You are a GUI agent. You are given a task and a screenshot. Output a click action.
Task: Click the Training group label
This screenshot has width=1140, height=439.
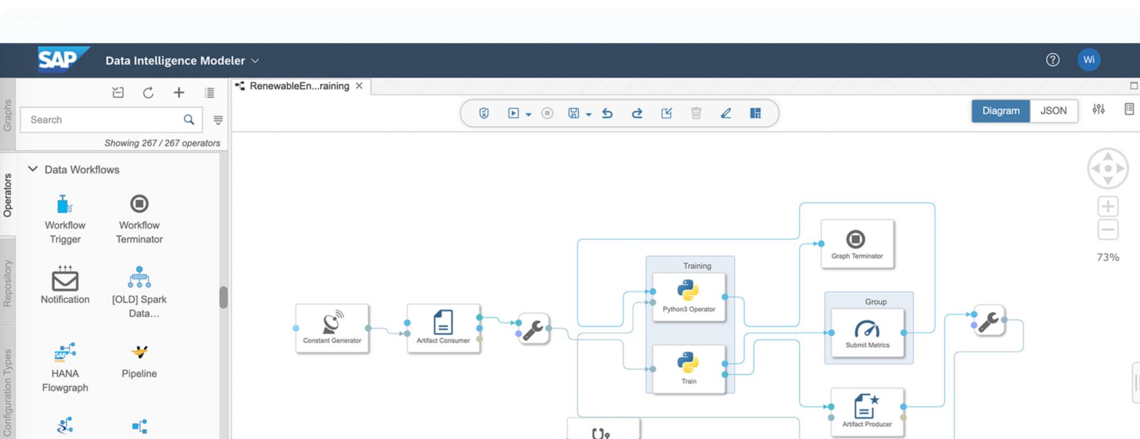click(x=697, y=265)
